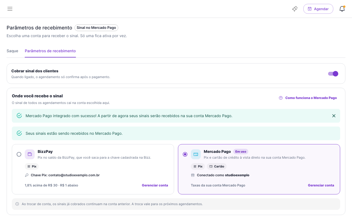Click the Em uso badge
The height and width of the screenshot is (220, 352).
(241, 152)
